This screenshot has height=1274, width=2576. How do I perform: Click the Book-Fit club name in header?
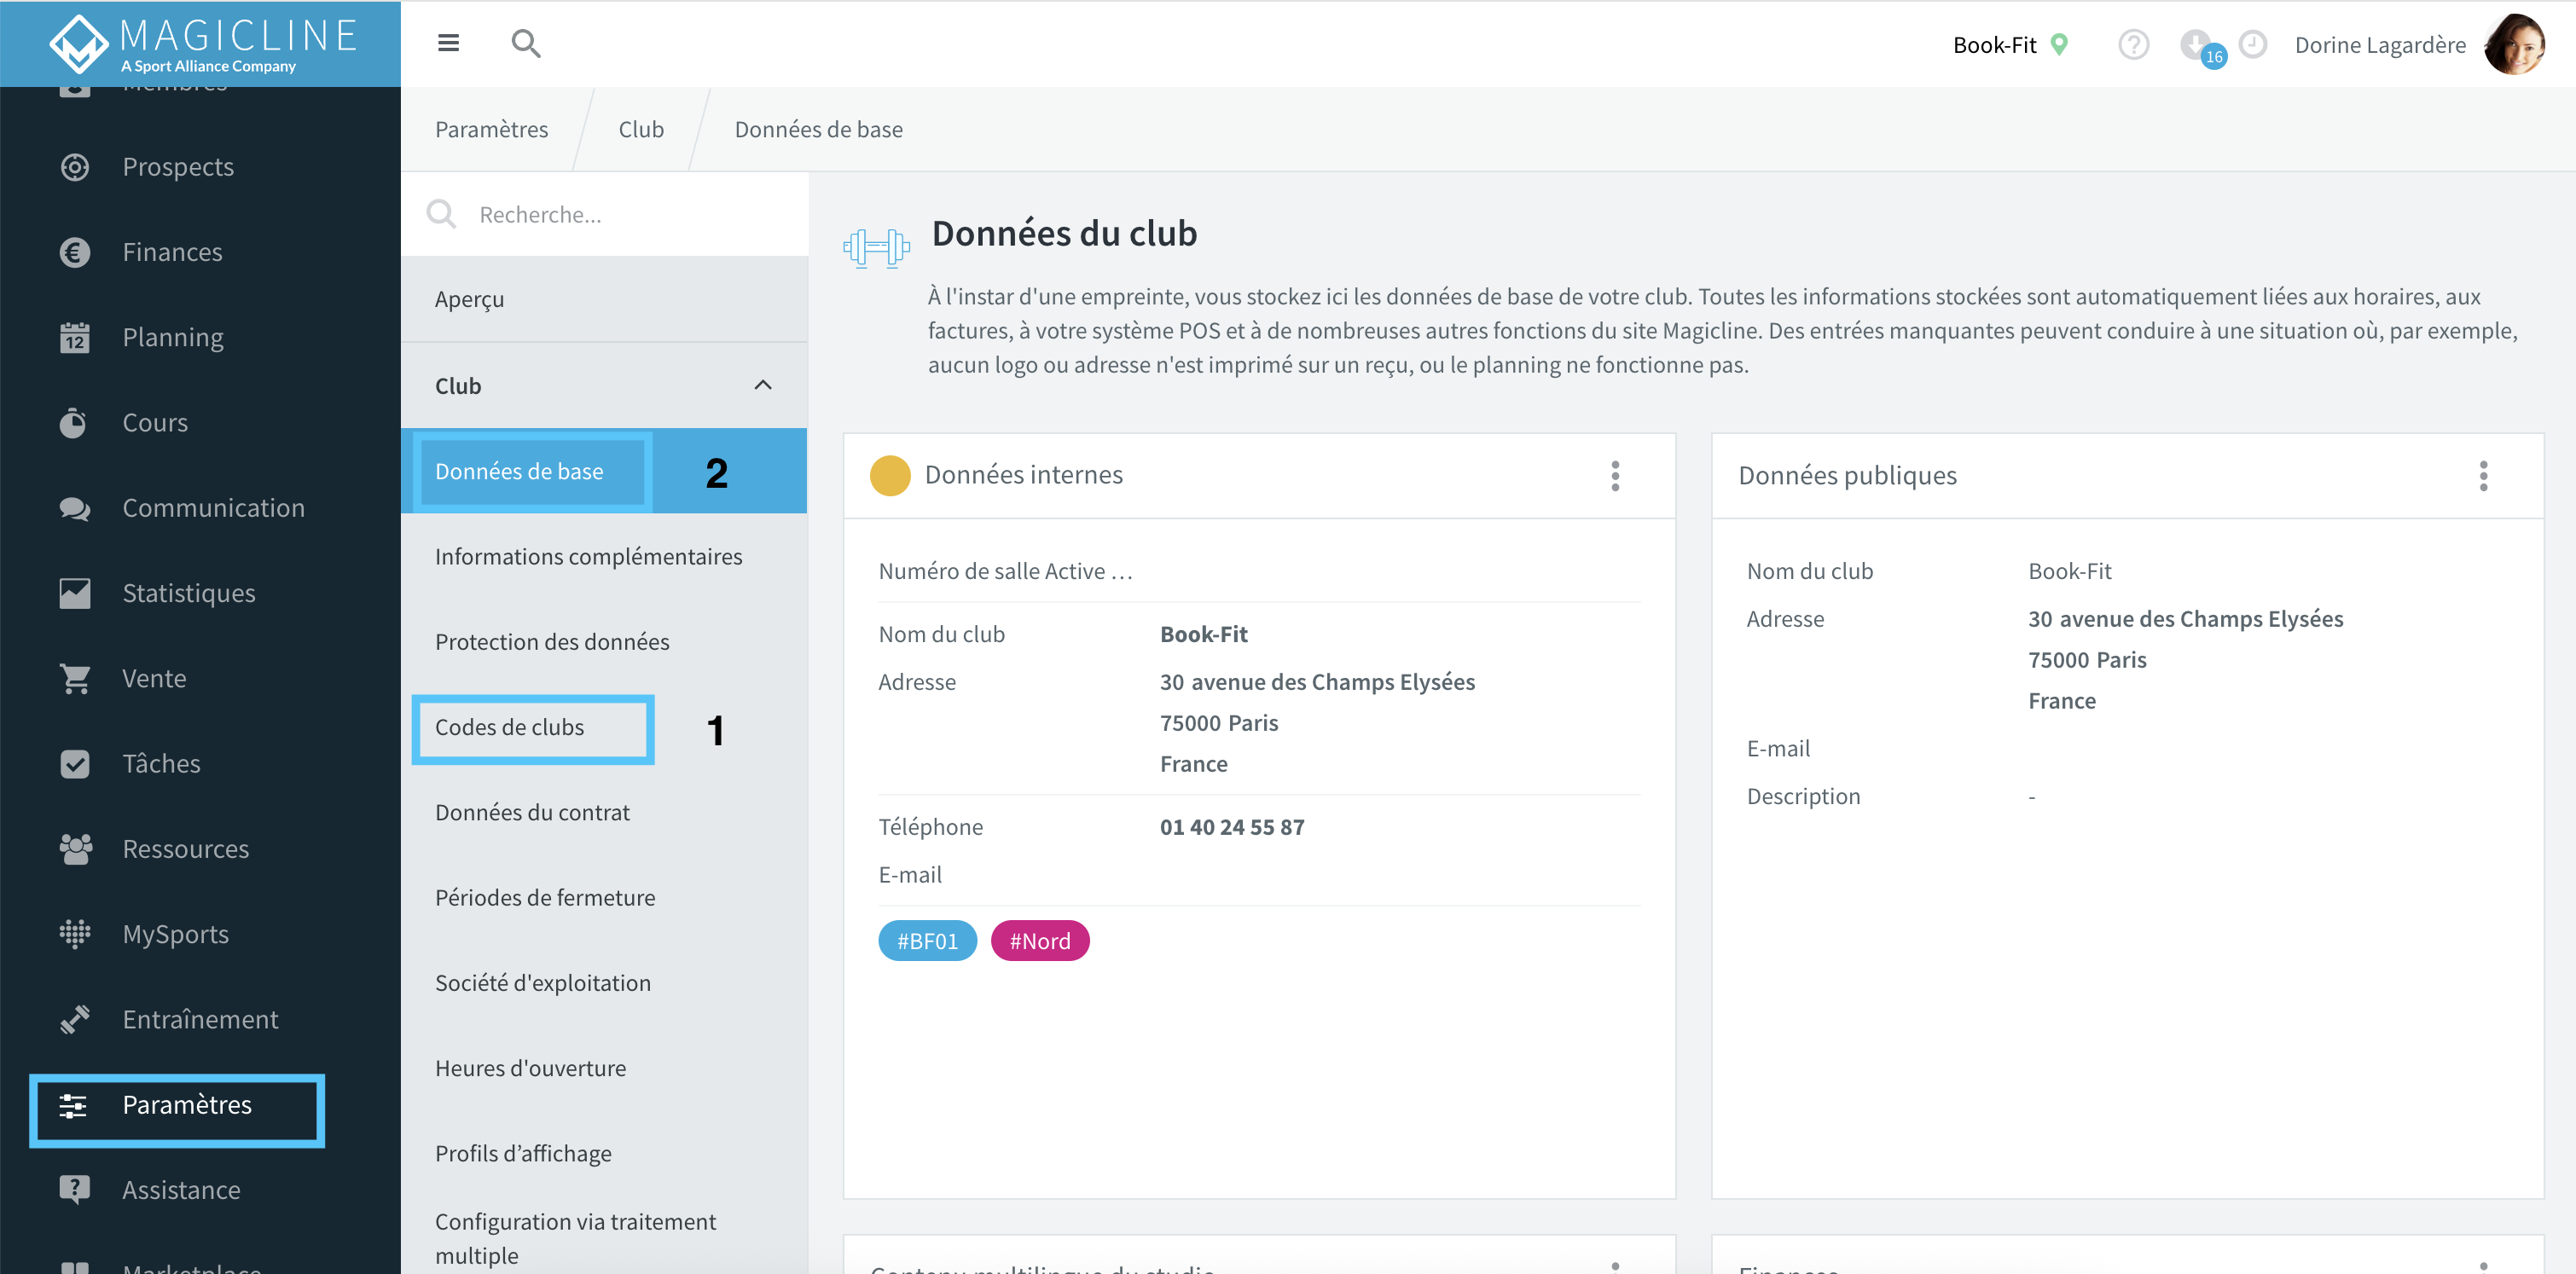1994,45
